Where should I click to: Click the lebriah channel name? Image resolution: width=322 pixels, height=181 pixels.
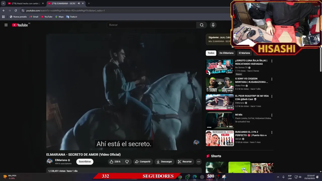(x=238, y=139)
